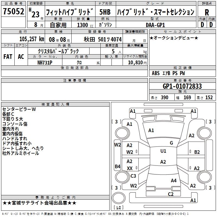217x217 pixels.
Task: Click grade ハイブリッド・スマートセレクション
Action: [x=156, y=12]
